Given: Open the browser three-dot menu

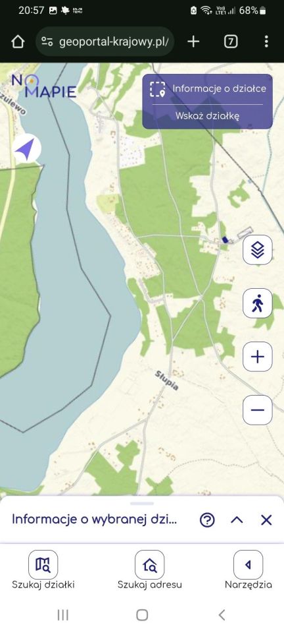Looking at the screenshot, I should pyautogui.click(x=266, y=42).
